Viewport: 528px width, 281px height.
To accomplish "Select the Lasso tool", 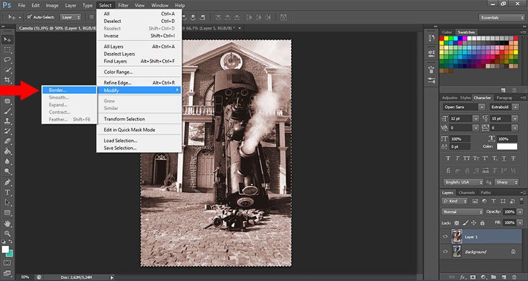I will tap(7, 59).
